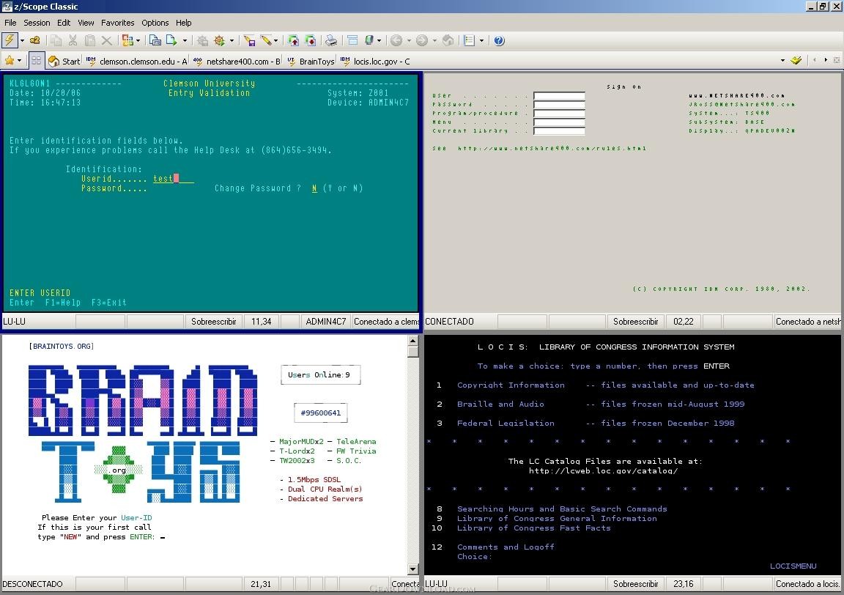
Task: Open the Options menu
Action: point(155,23)
